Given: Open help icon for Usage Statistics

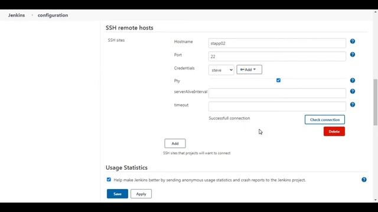Looking at the screenshot, I should click(x=364, y=180).
